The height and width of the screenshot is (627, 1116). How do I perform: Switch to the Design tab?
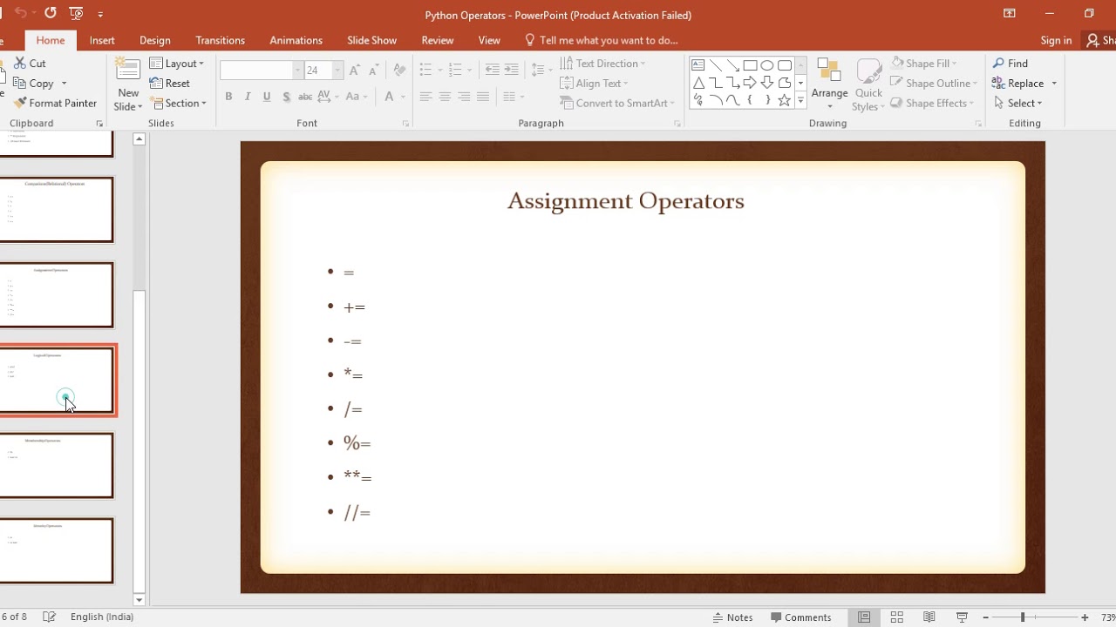click(155, 40)
